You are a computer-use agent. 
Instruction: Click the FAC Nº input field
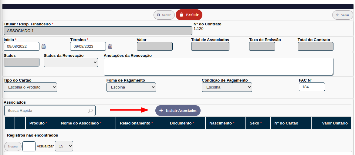click(x=312, y=87)
